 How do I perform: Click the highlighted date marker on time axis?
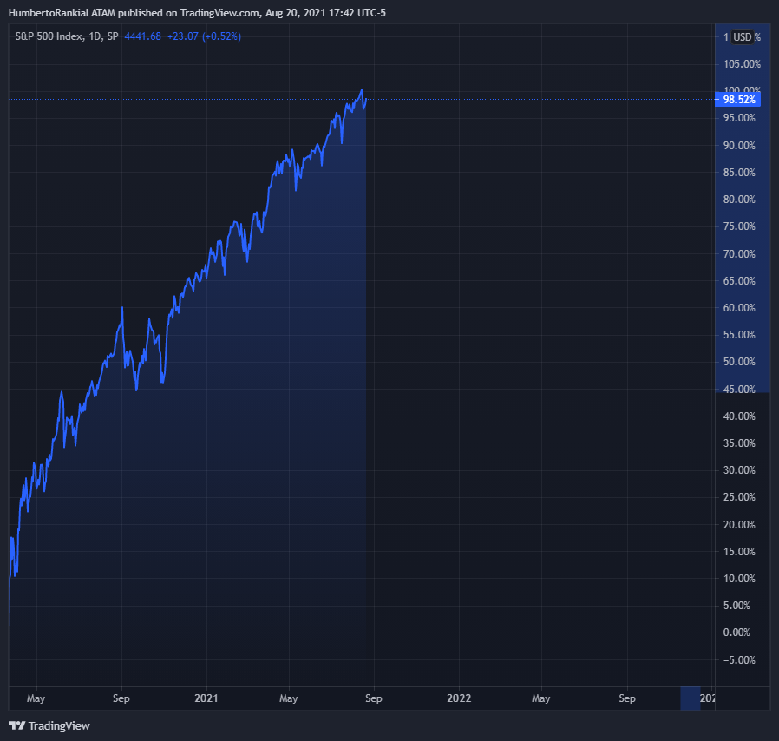coord(690,698)
